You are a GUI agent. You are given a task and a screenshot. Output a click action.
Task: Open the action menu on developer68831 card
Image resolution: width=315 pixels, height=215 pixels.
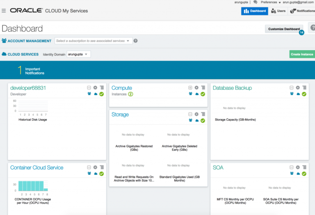(102, 88)
